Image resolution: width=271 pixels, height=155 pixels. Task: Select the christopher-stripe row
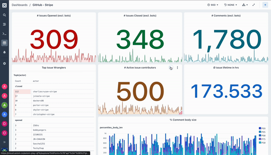[x=54, y=114]
